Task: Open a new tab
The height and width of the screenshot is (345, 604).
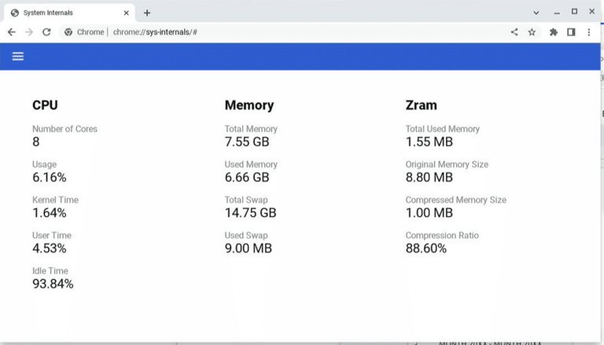Action: [x=147, y=13]
